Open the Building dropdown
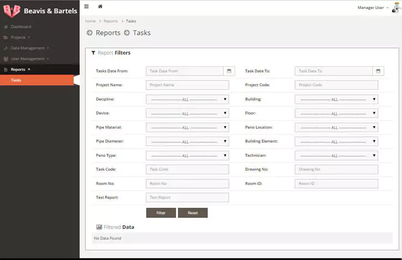This screenshot has width=402, height=260. click(x=336, y=99)
